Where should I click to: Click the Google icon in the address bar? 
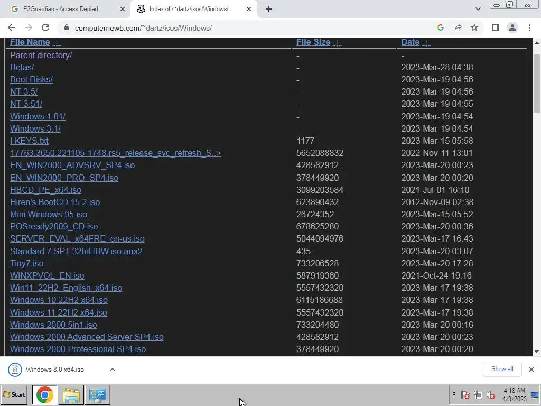click(x=440, y=28)
